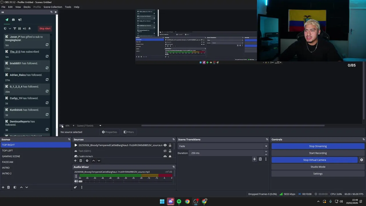
Task: Open the funnel filter for the activity feed
Action: [15, 29]
